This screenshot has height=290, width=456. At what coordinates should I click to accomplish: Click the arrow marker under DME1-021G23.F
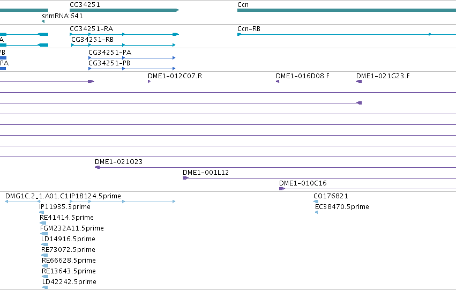tap(359, 81)
